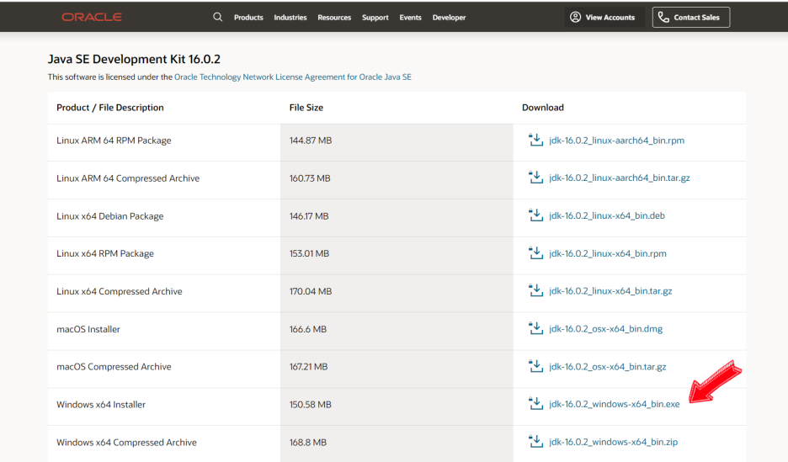Image resolution: width=788 pixels, height=462 pixels.
Task: Open the Products menu
Action: coord(248,18)
